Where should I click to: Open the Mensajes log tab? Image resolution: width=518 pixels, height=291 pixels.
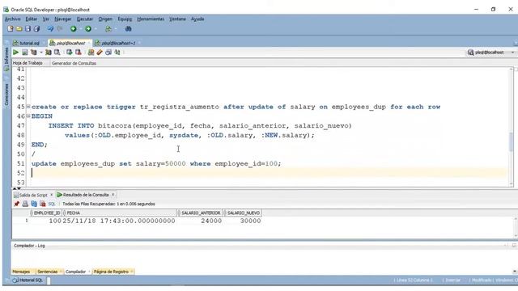pos(21,272)
